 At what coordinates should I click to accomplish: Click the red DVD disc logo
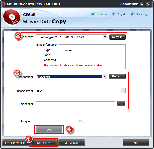tap(12, 17)
